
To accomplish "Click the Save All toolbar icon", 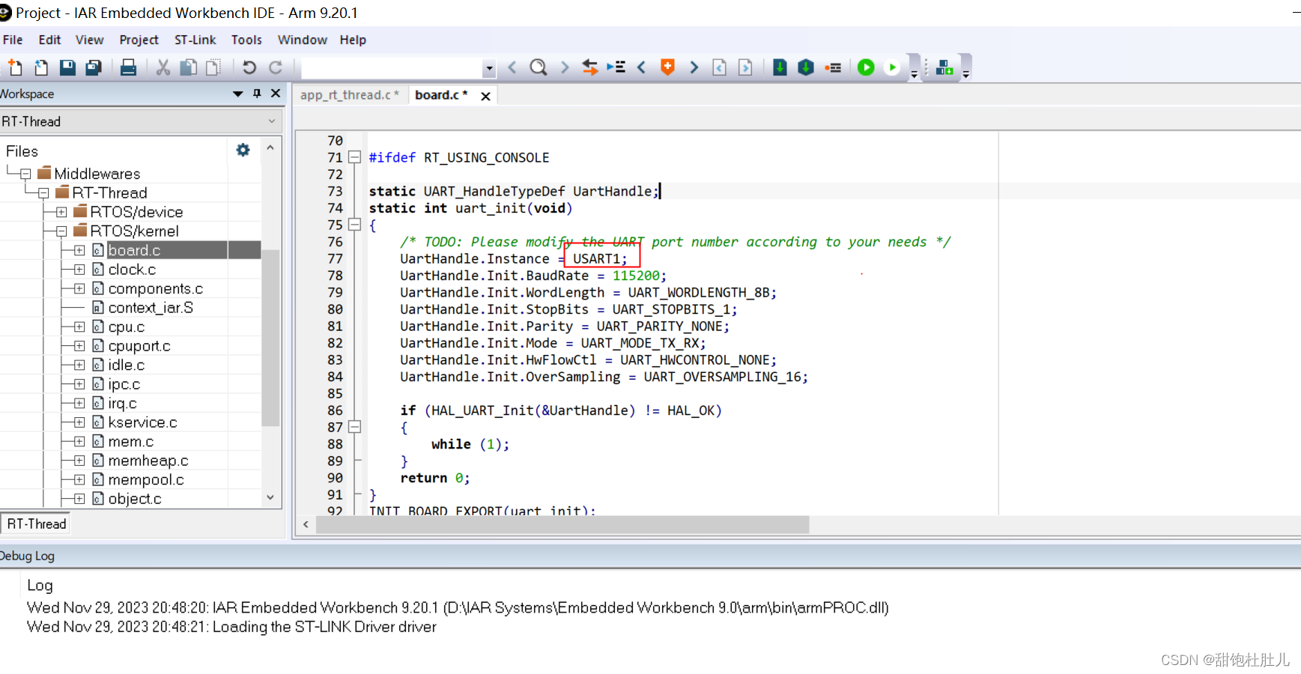I will (x=94, y=67).
